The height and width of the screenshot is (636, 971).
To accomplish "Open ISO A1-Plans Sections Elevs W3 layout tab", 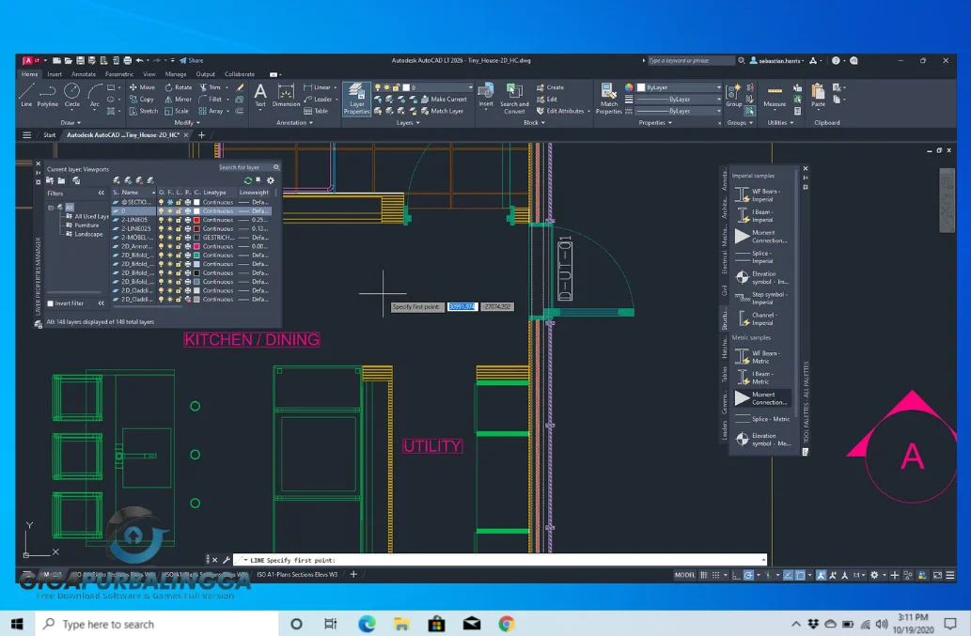I will pyautogui.click(x=297, y=575).
